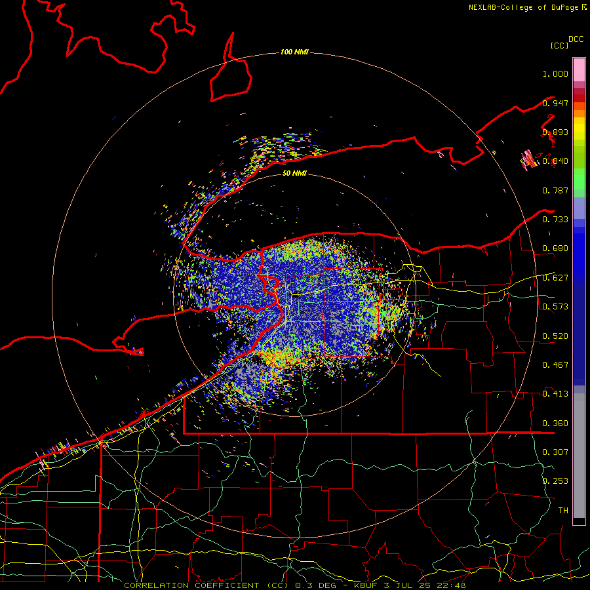Click the 0.467 legend value
The height and width of the screenshot is (590, 590).
(555, 365)
